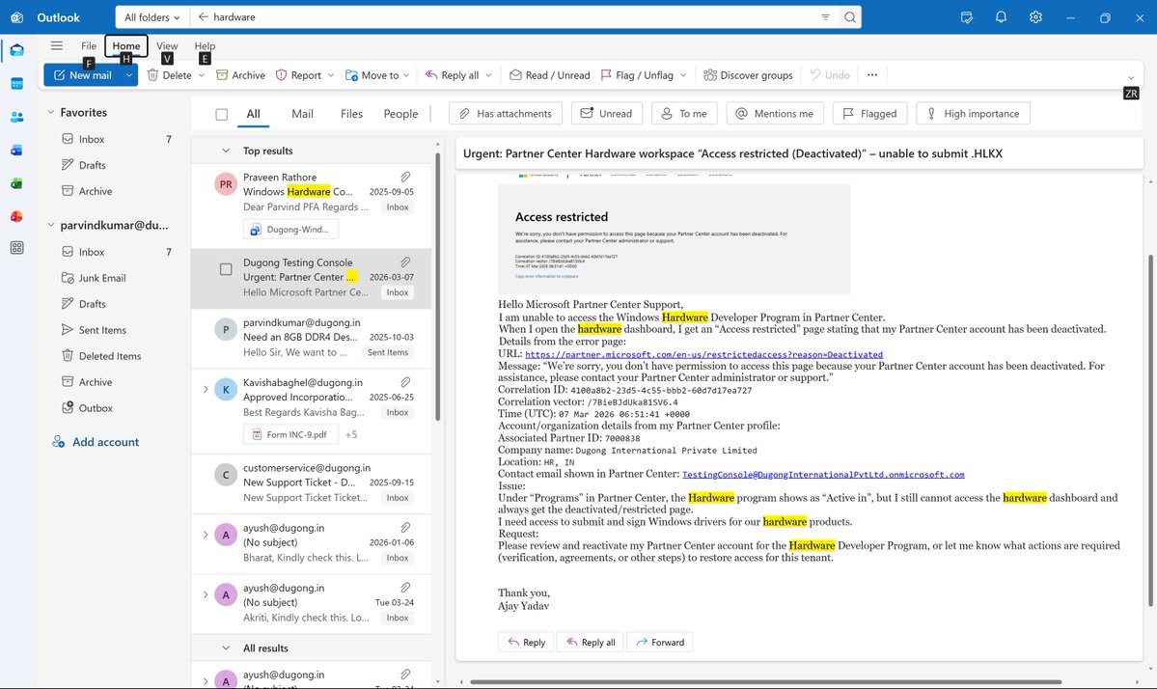Image resolution: width=1157 pixels, height=689 pixels.
Task: Open the toolbar more options ellipsis
Action: [x=872, y=75]
